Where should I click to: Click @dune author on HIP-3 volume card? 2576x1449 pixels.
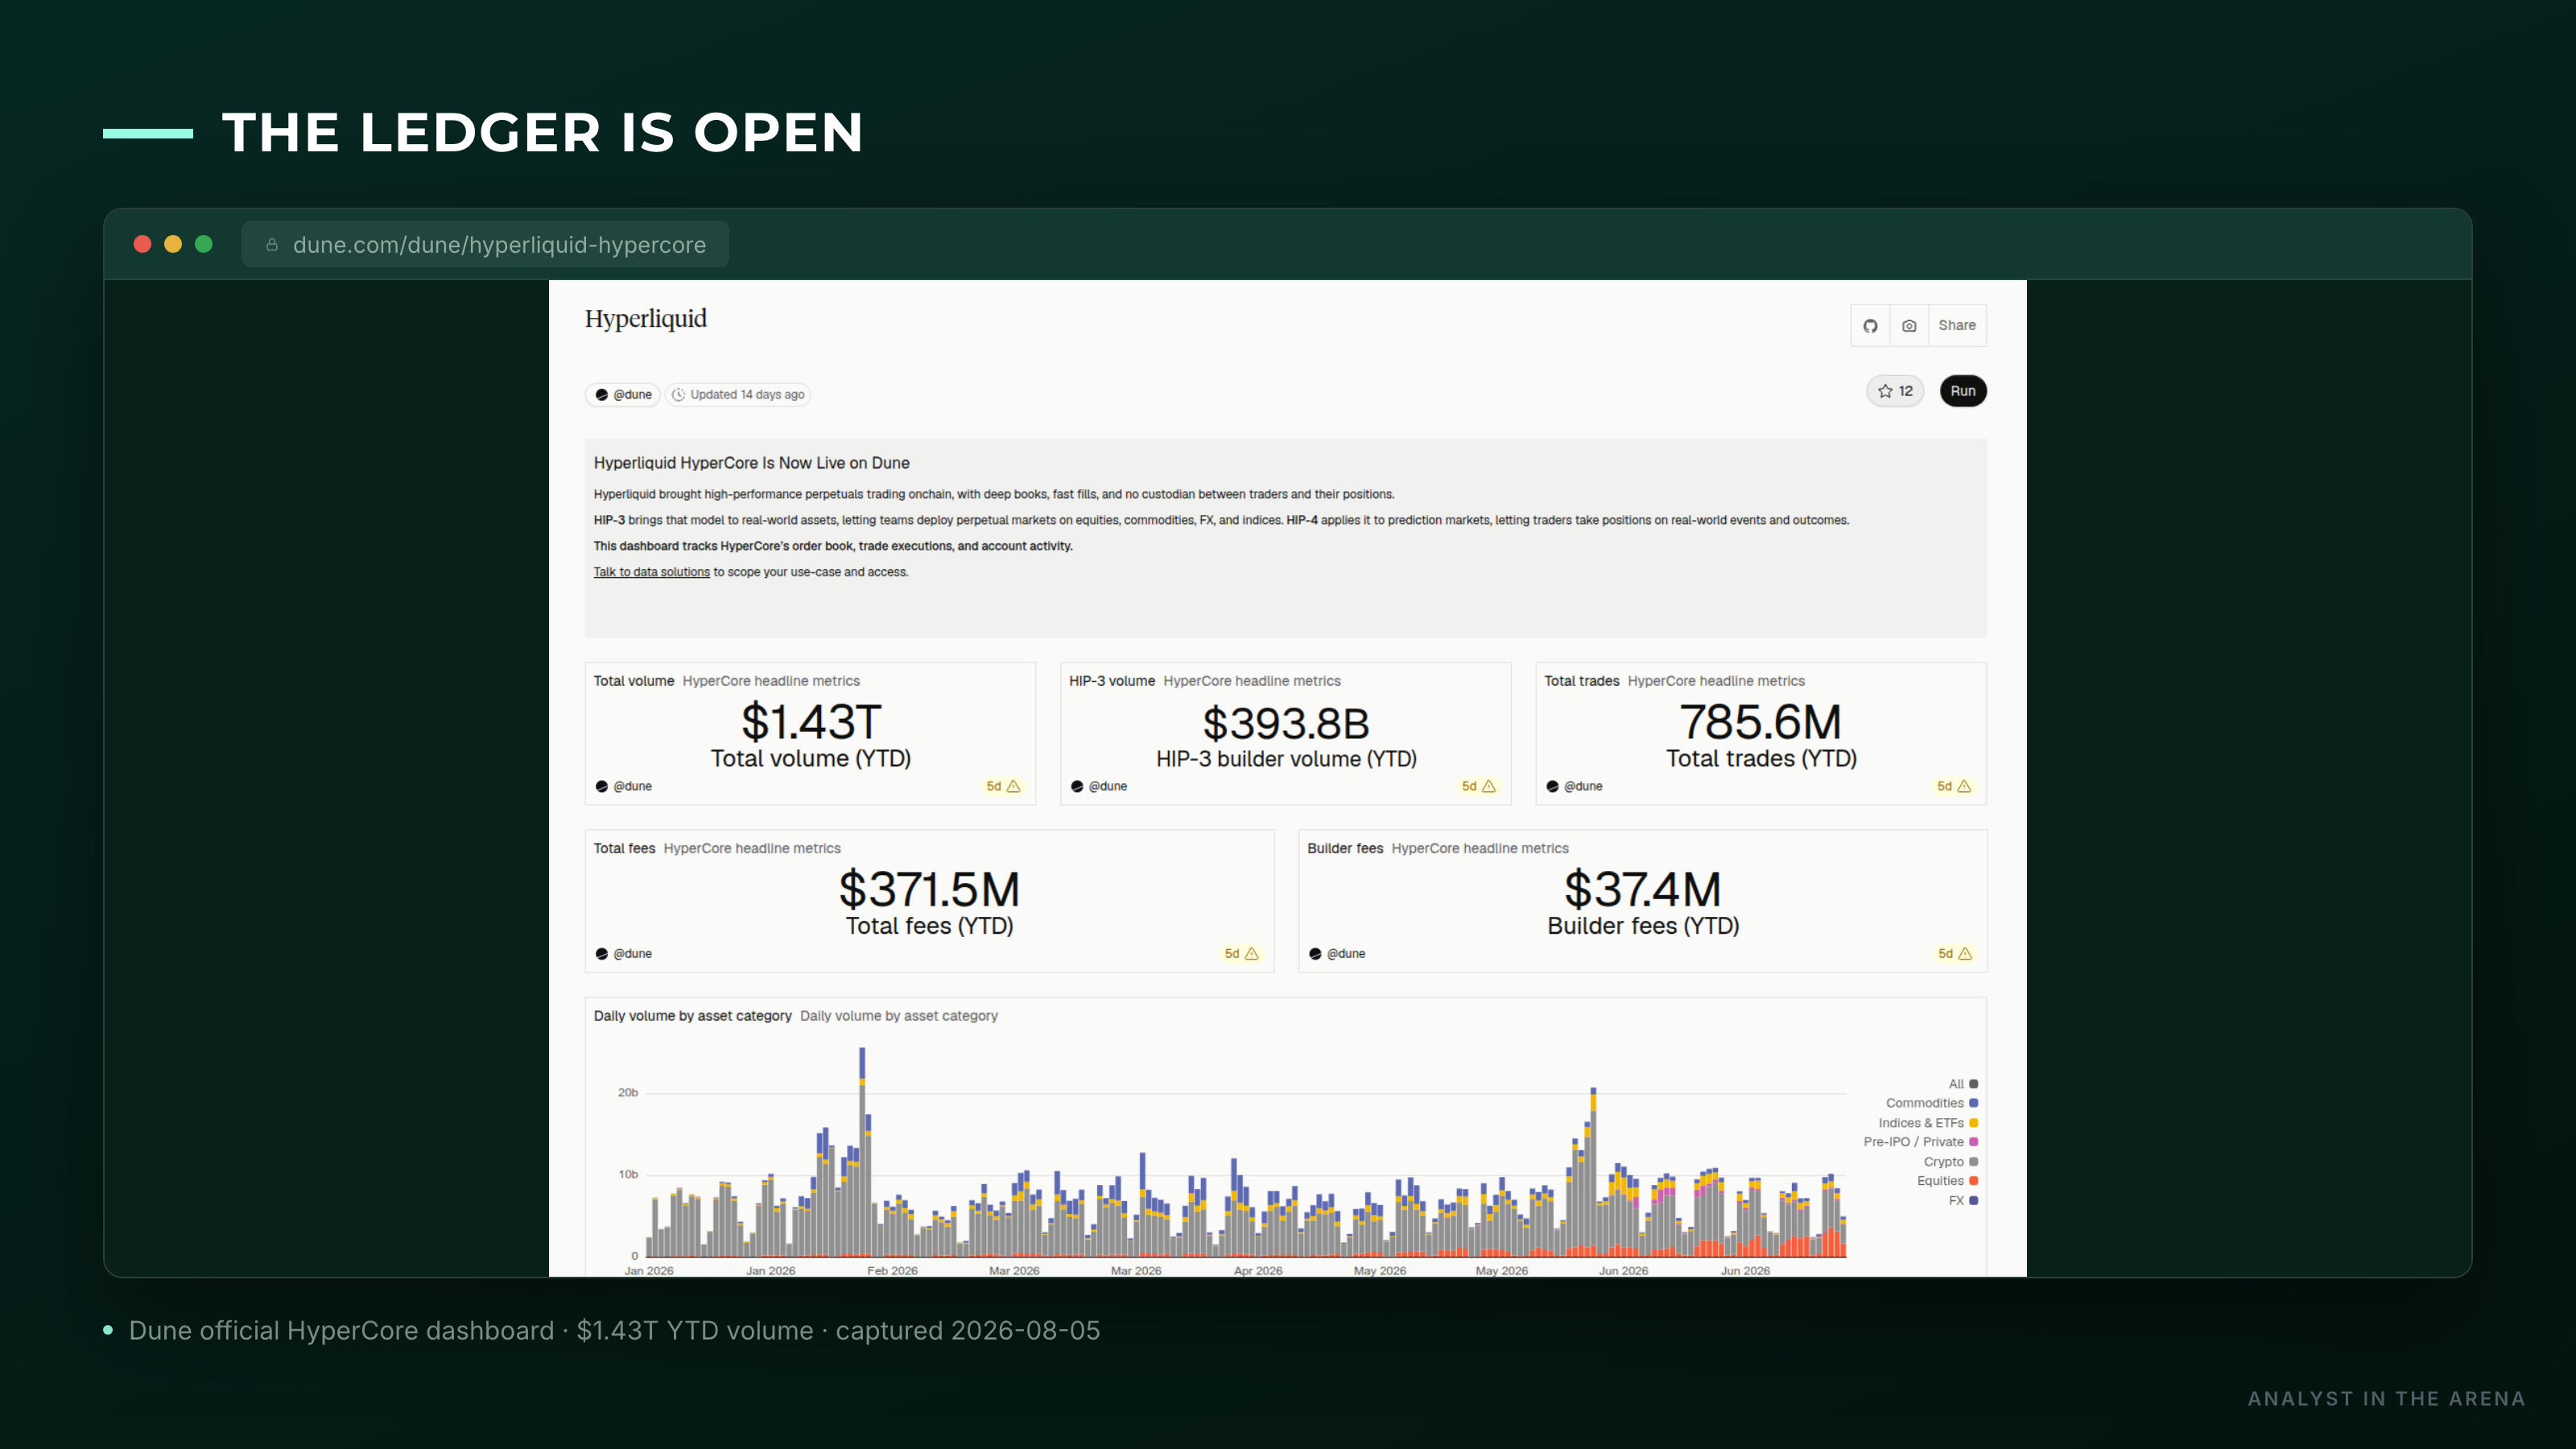(x=1098, y=786)
